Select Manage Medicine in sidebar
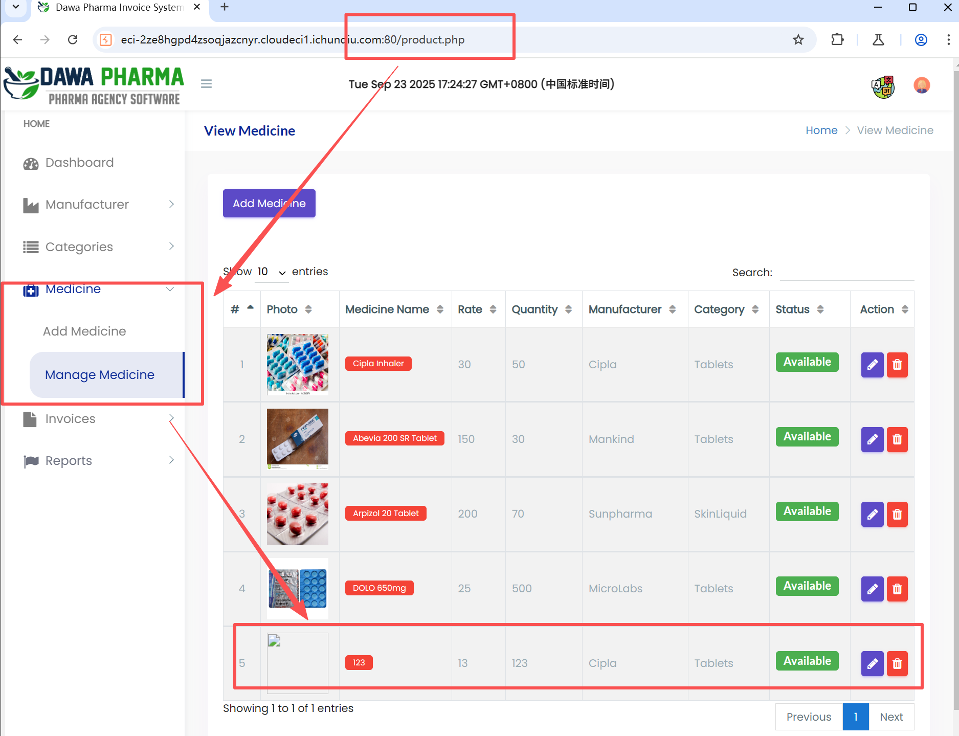 point(100,375)
